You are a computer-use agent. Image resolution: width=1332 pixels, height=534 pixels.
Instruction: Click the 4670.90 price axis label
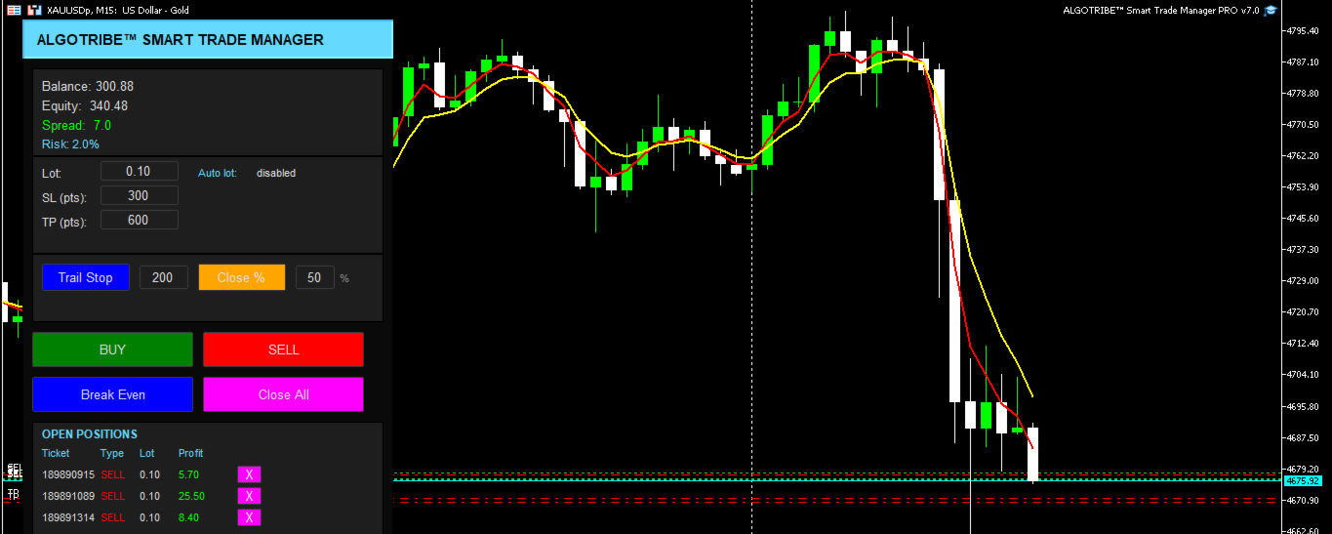point(1304,500)
